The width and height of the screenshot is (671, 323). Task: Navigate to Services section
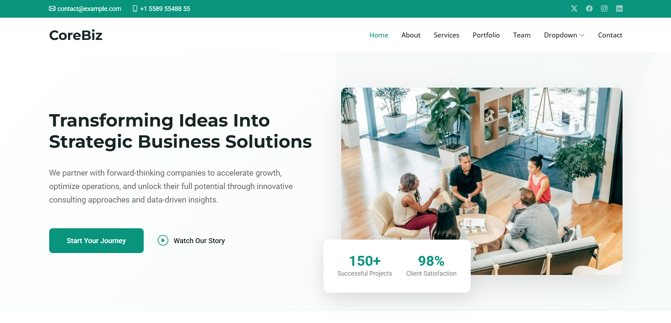click(447, 35)
